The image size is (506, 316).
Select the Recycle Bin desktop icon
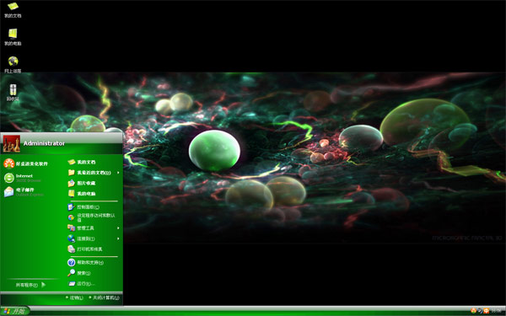[x=13, y=93]
